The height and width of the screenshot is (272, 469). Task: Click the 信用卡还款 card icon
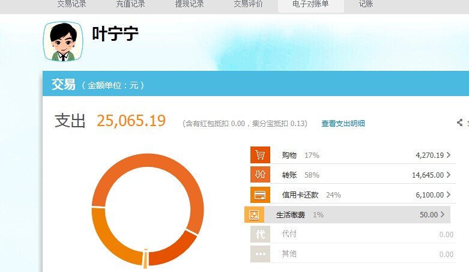[x=260, y=195]
